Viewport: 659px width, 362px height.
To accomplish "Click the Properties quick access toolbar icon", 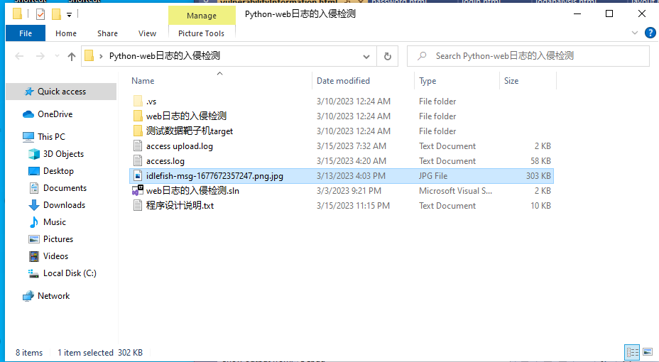I will [40, 14].
